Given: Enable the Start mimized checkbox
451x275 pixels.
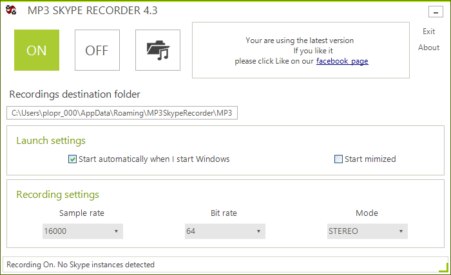Looking at the screenshot, I should click(x=338, y=159).
